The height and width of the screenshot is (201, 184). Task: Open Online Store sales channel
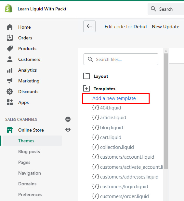click(x=31, y=130)
